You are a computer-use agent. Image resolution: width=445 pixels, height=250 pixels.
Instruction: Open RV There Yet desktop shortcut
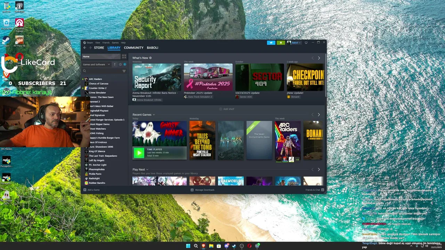click(x=19, y=41)
